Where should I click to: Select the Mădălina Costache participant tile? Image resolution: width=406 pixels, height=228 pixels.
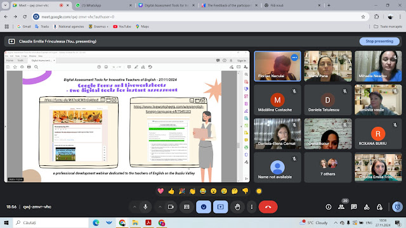[x=277, y=100]
